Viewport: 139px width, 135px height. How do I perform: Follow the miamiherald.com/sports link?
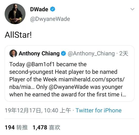(91, 79)
